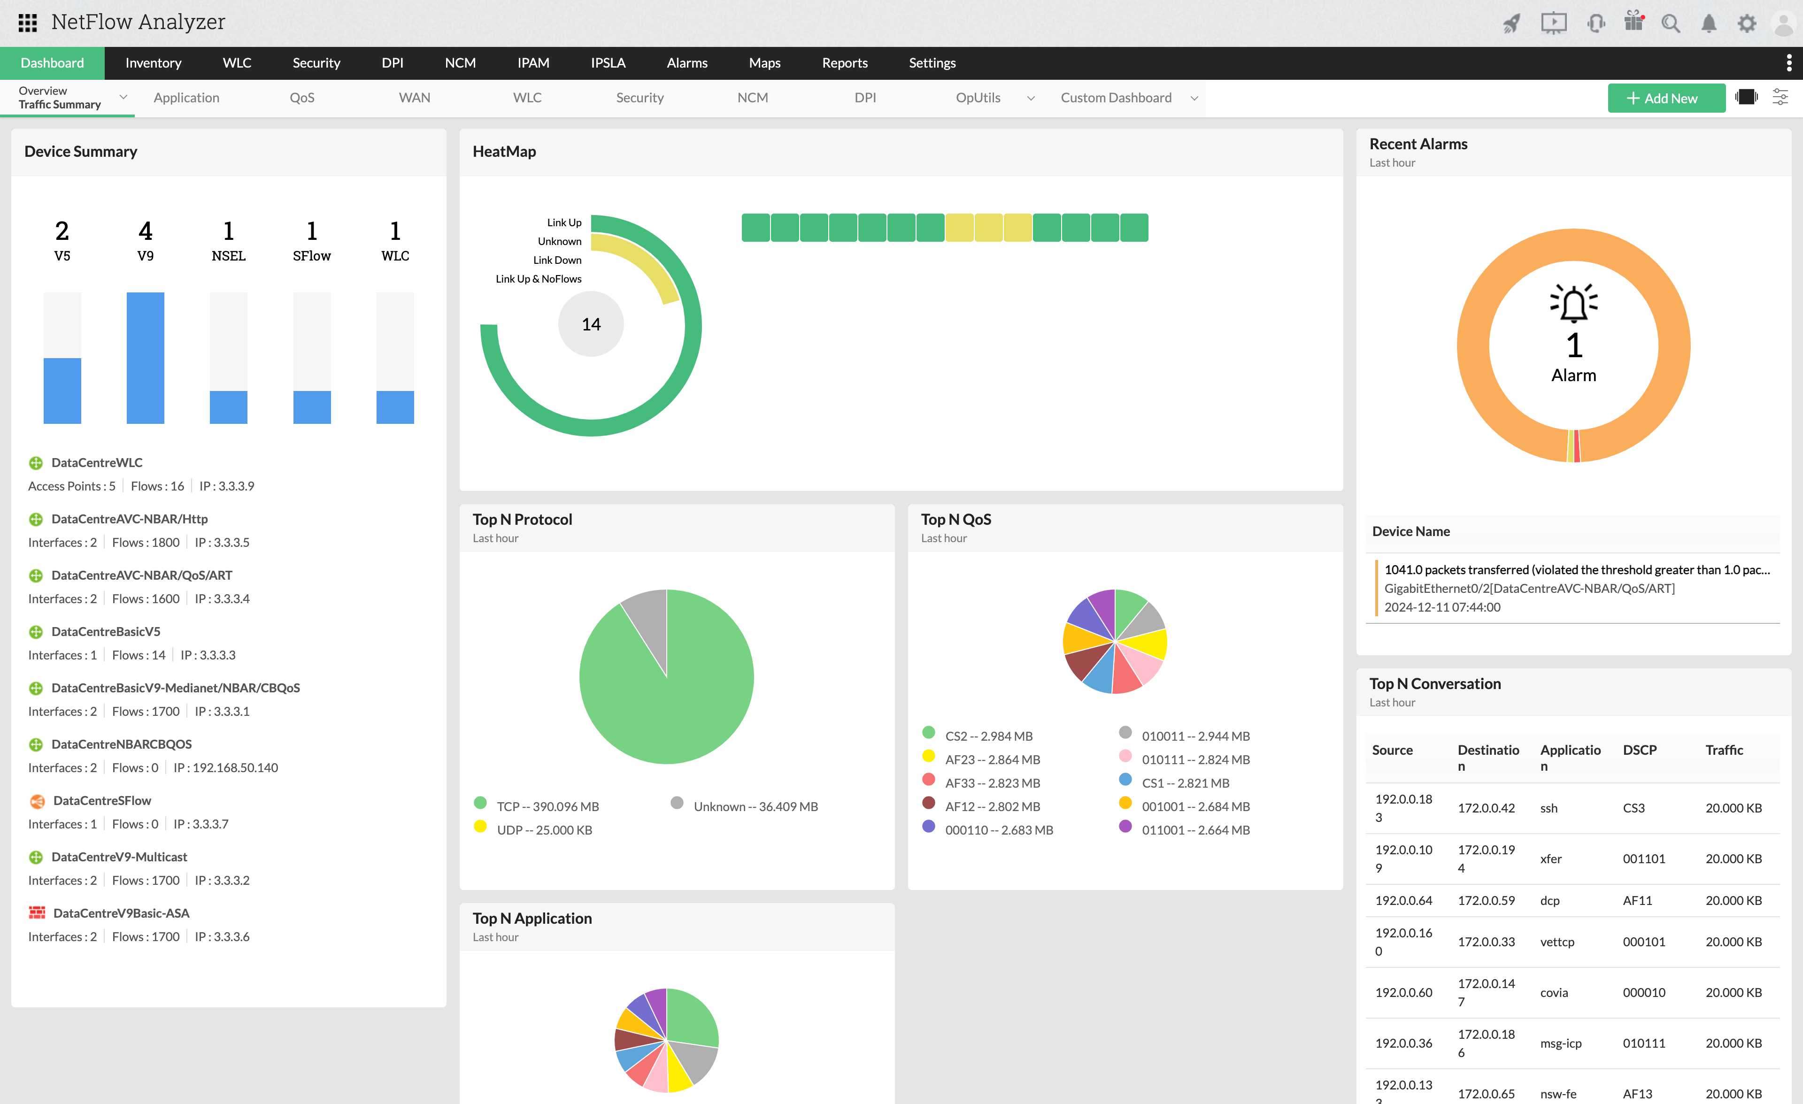Screen dimensions: 1803x1104
Task: Click the UDP -- 25.000 KB legend
Action: 544,830
